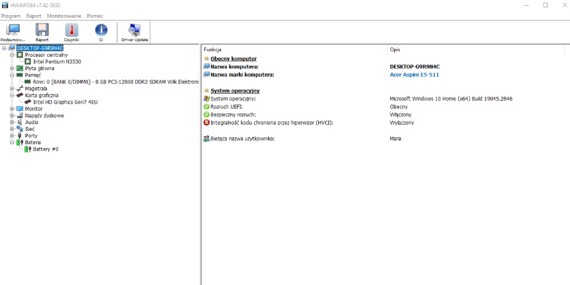Click the Obecny UEFI boot value

click(399, 107)
